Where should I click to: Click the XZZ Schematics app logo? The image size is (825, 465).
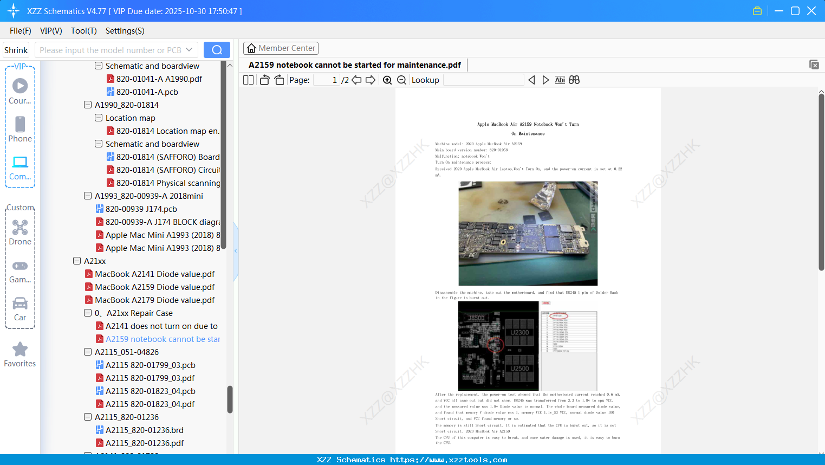pos(14,11)
